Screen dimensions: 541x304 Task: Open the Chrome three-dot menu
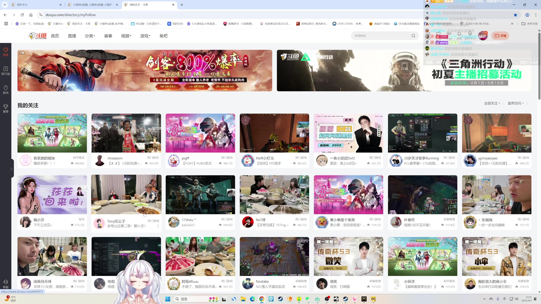coord(536,15)
